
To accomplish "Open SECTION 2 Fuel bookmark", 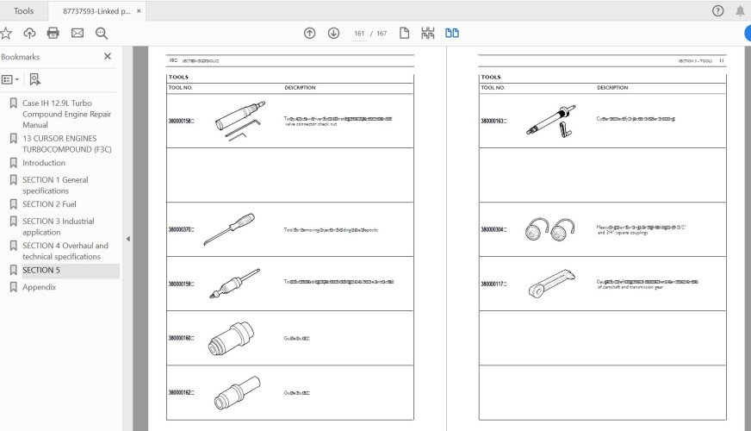I will click(49, 204).
